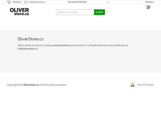Focus the search input field
The width and height of the screenshot is (161, 120).
coord(75,12)
